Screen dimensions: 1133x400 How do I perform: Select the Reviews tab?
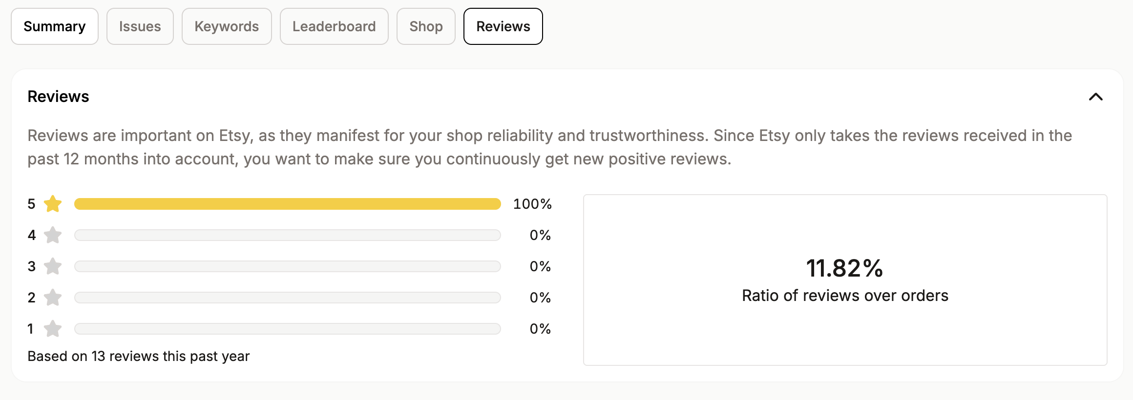[x=503, y=26]
